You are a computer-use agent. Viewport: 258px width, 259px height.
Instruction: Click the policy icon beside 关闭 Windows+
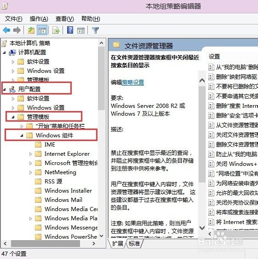tap(211, 164)
